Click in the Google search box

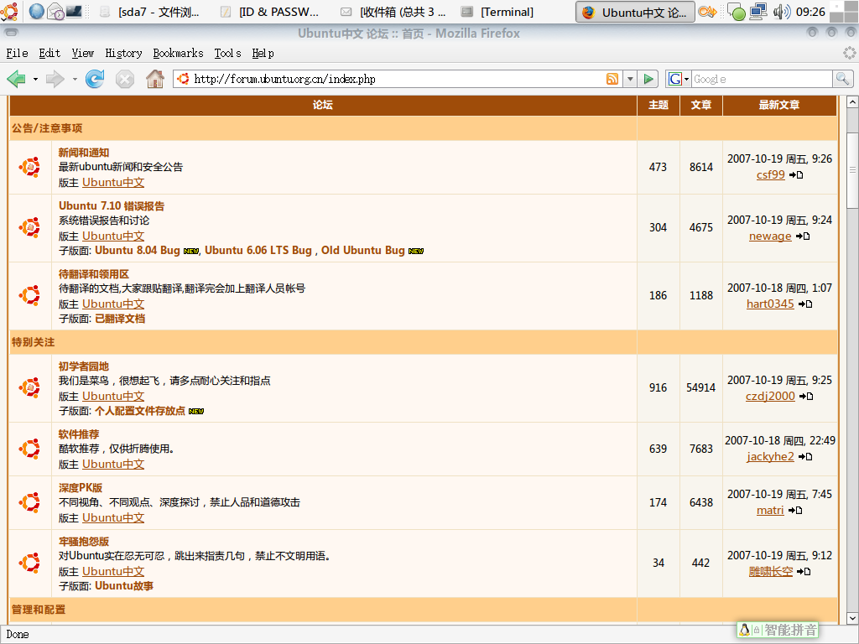pyautogui.click(x=762, y=79)
